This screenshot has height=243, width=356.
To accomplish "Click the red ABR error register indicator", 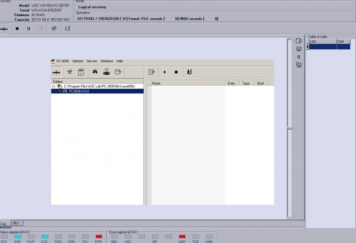I will (182, 237).
